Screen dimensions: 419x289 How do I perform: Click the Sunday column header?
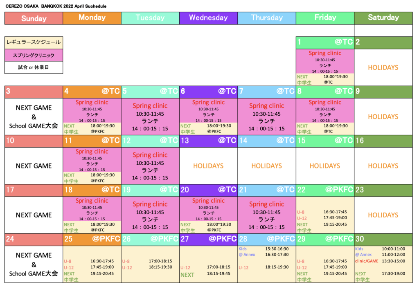34,18
